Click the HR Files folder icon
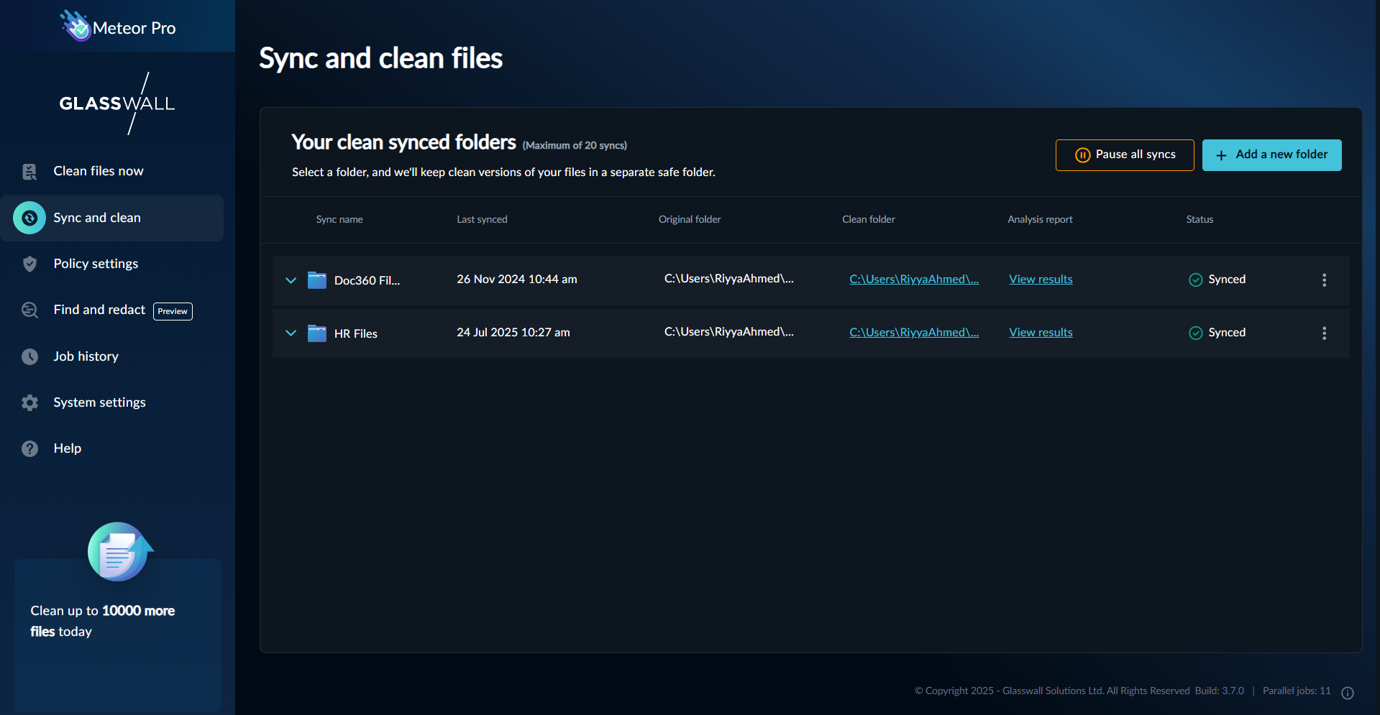This screenshot has height=715, width=1380. tap(317, 333)
